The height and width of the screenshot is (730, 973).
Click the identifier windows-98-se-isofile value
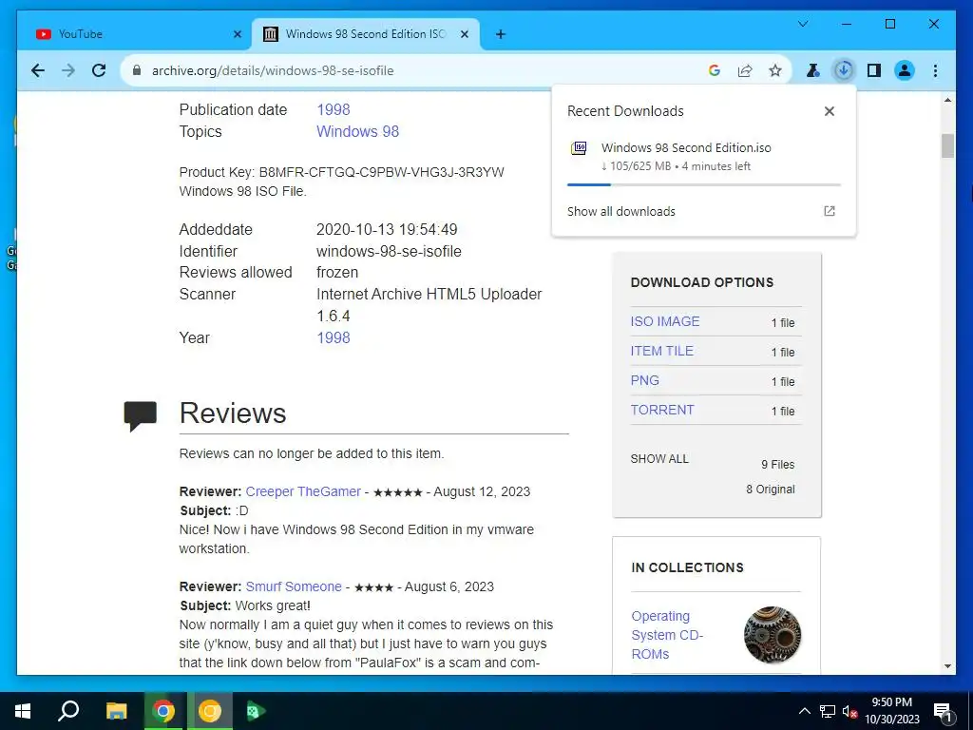click(389, 251)
